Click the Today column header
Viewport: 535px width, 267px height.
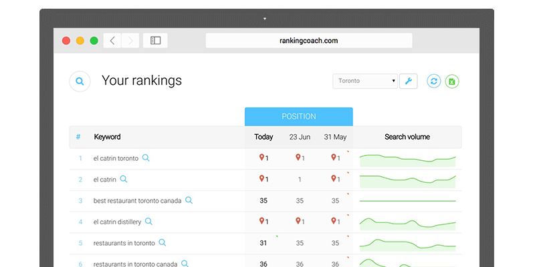(263, 137)
